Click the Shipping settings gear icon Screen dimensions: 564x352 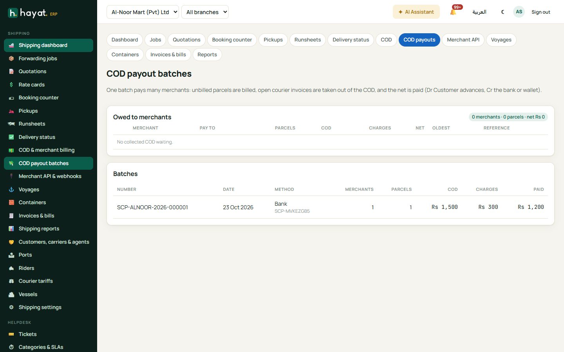click(x=11, y=307)
